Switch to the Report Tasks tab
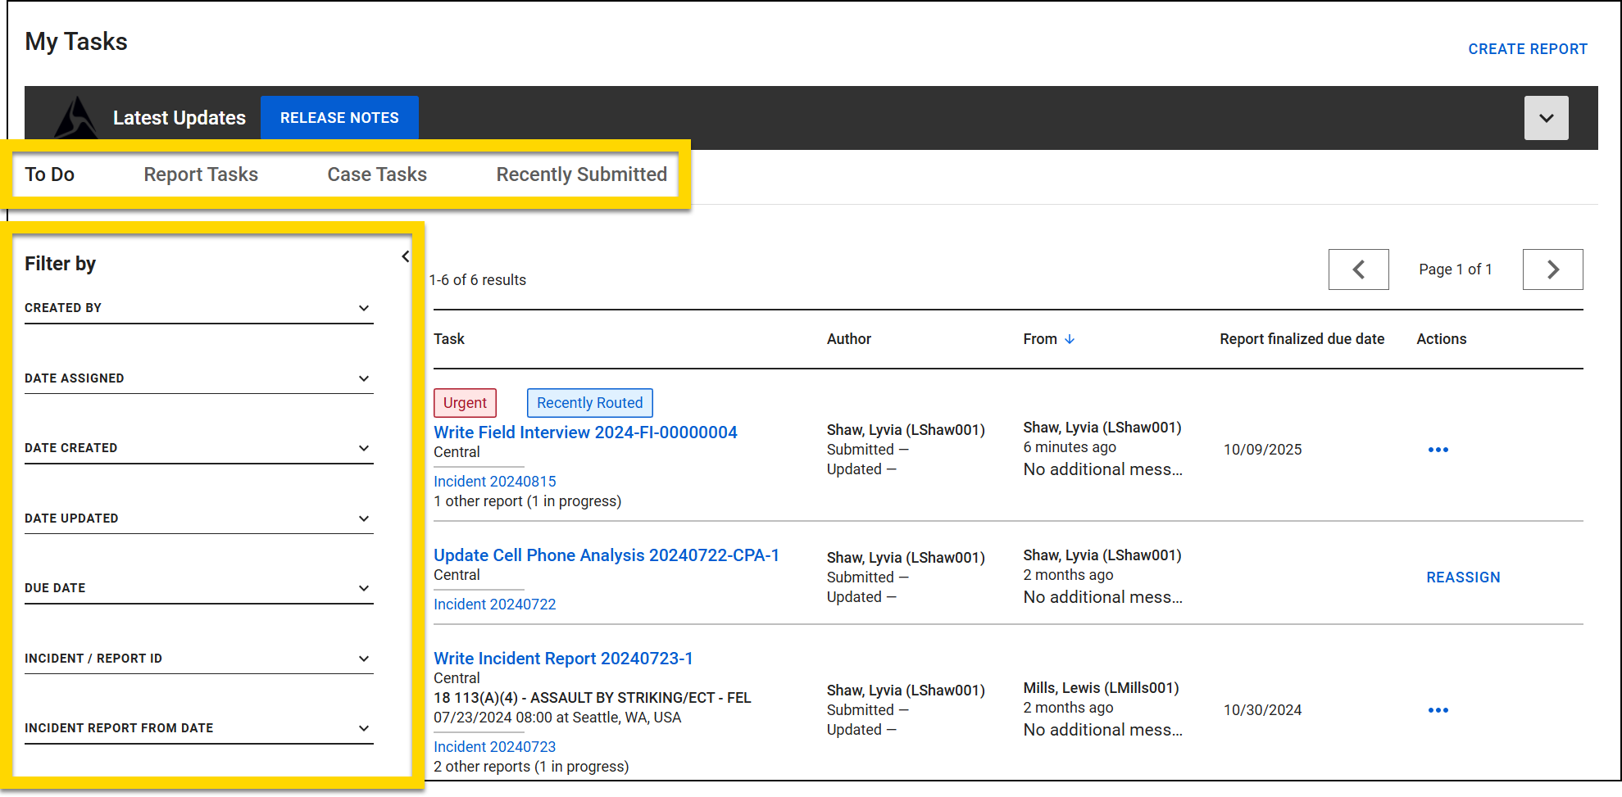 201,174
